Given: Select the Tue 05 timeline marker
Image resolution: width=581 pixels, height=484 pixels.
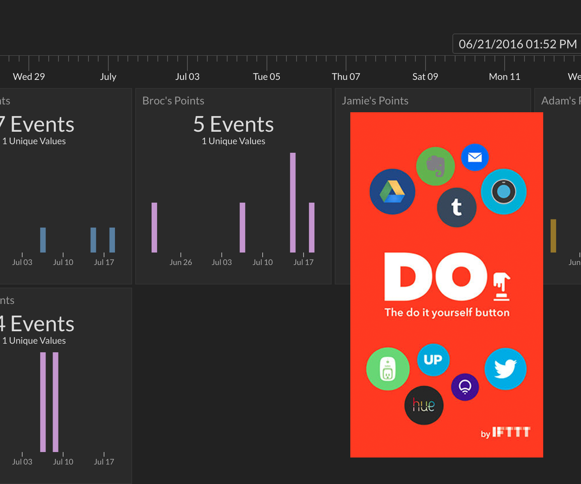Looking at the screenshot, I should tap(267, 76).
